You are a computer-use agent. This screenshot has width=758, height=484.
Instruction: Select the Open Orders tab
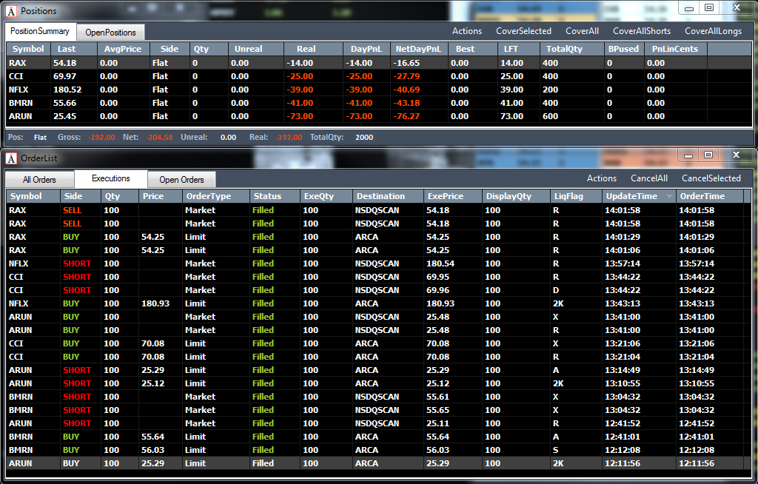click(182, 179)
